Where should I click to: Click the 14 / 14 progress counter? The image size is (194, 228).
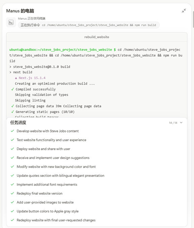173,123
